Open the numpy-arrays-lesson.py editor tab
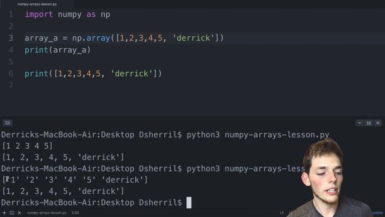This screenshot has width=385, height=217. (37, 4)
